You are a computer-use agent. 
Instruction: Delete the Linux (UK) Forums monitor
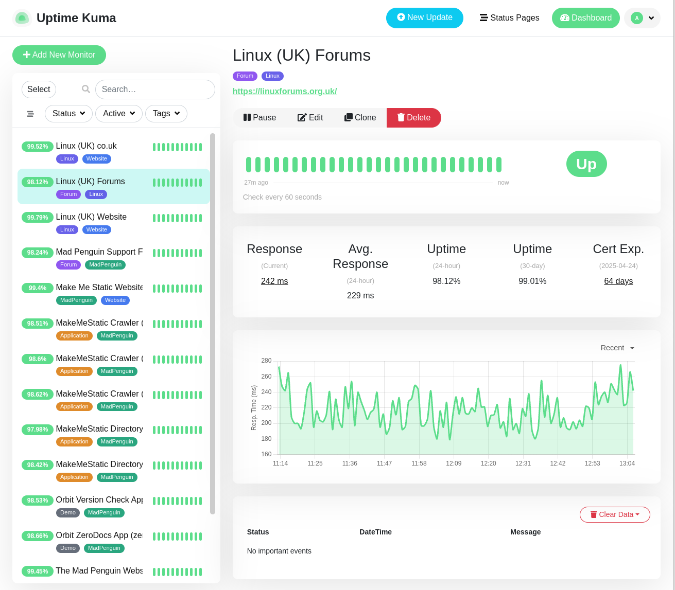[413, 118]
